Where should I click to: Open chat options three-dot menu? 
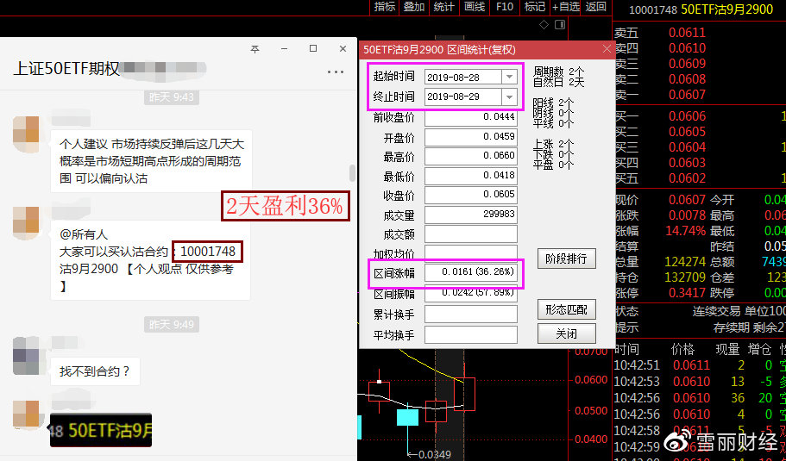336,72
